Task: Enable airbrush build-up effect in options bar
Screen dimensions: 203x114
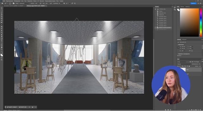Action: coord(51,3)
